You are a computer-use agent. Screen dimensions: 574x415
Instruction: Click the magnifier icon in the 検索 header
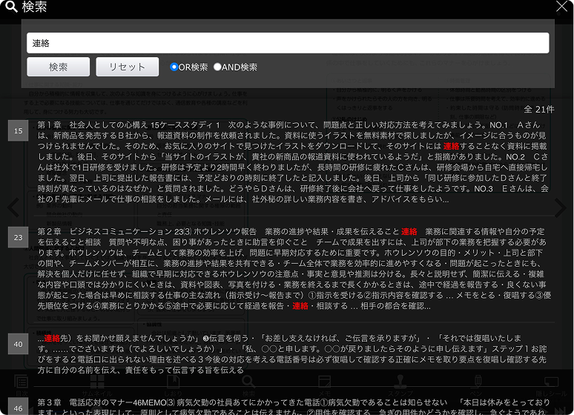point(11,7)
